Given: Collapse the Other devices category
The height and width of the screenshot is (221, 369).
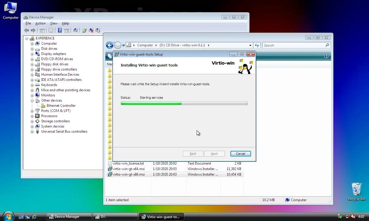Looking at the screenshot, I should pos(32,100).
